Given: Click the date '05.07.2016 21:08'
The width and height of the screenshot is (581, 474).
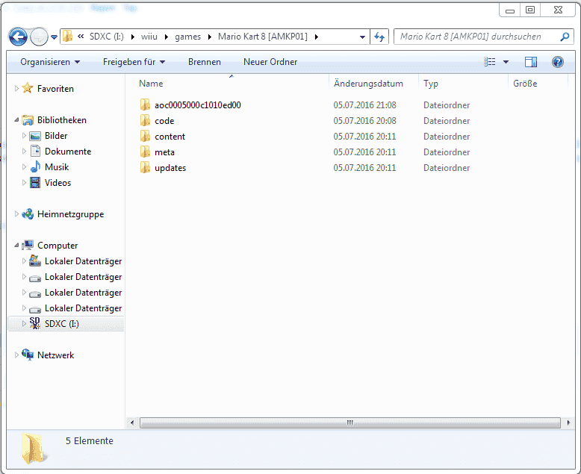Looking at the screenshot, I should tap(364, 105).
